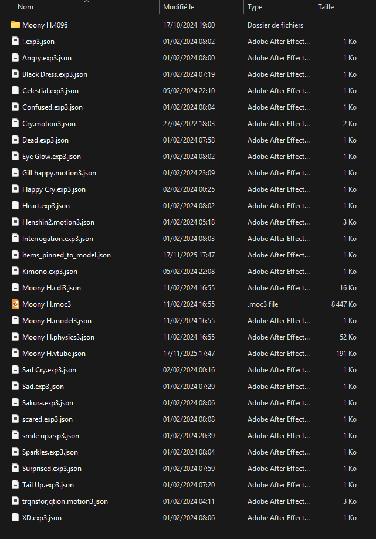Click the XD.exp3.json file icon

(15, 518)
